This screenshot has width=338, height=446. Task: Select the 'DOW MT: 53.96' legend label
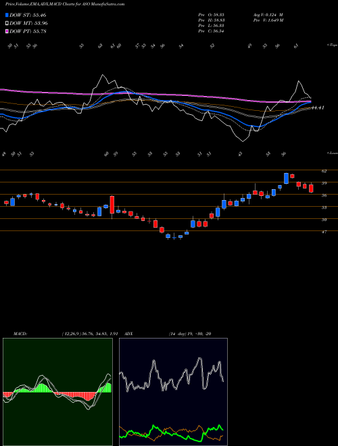pos(29,24)
